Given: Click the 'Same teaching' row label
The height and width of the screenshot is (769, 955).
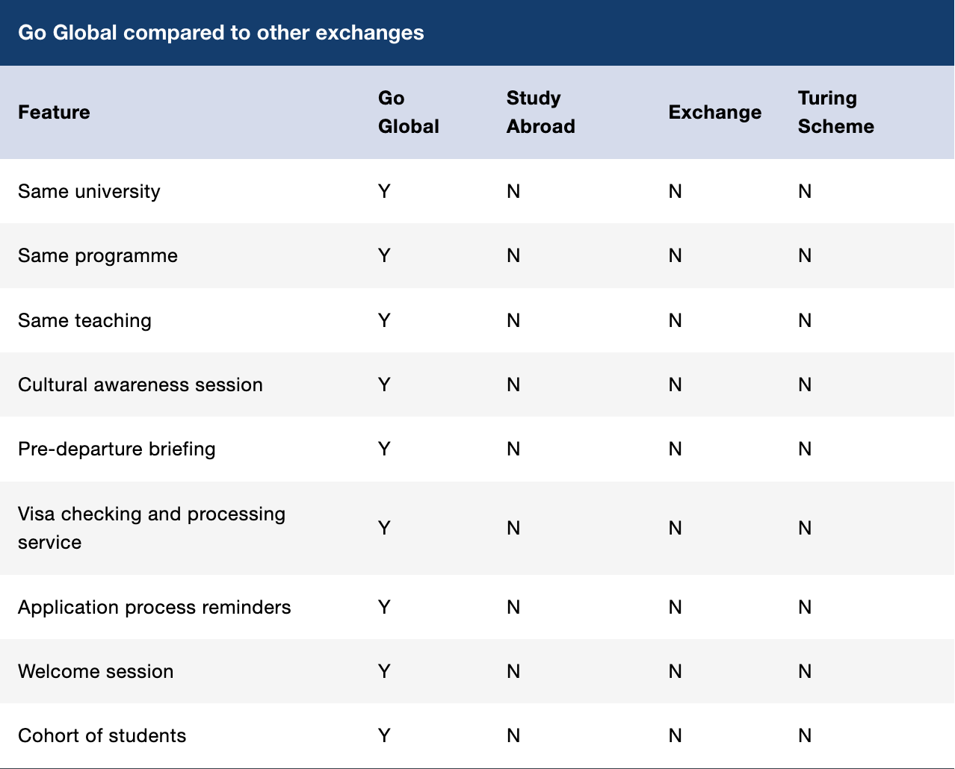Looking at the screenshot, I should 84,320.
